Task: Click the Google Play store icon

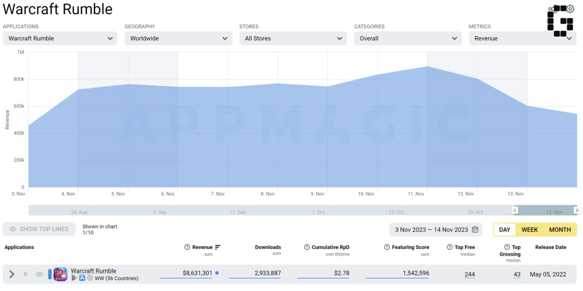Action: tap(74, 278)
